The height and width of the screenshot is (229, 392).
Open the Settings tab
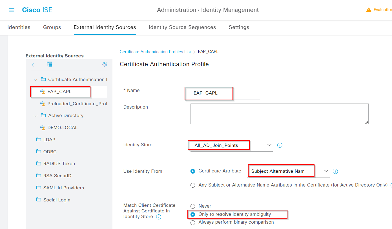pos(239,27)
